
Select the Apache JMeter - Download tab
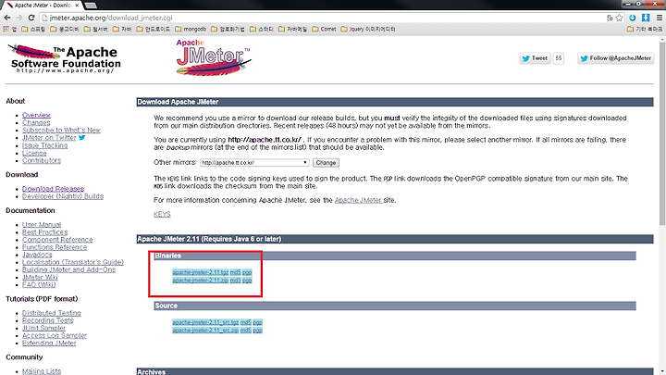point(43,6)
